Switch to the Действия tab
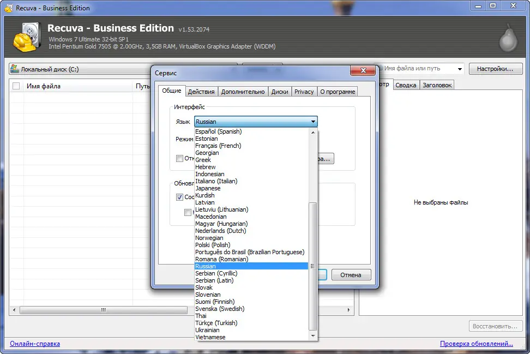The image size is (530, 354). 201,92
